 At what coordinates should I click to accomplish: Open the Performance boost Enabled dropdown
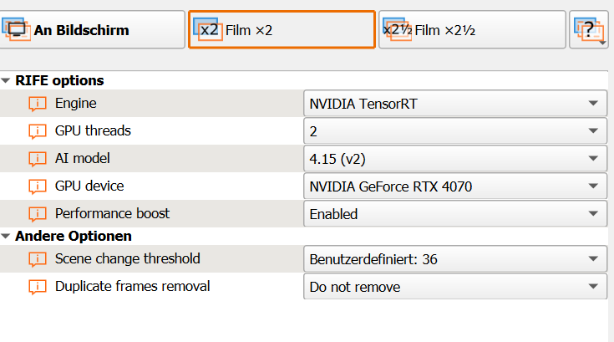tap(454, 214)
